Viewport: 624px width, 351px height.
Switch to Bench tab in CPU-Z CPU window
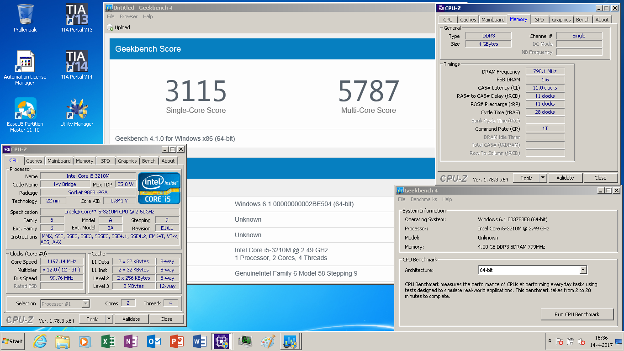click(148, 161)
